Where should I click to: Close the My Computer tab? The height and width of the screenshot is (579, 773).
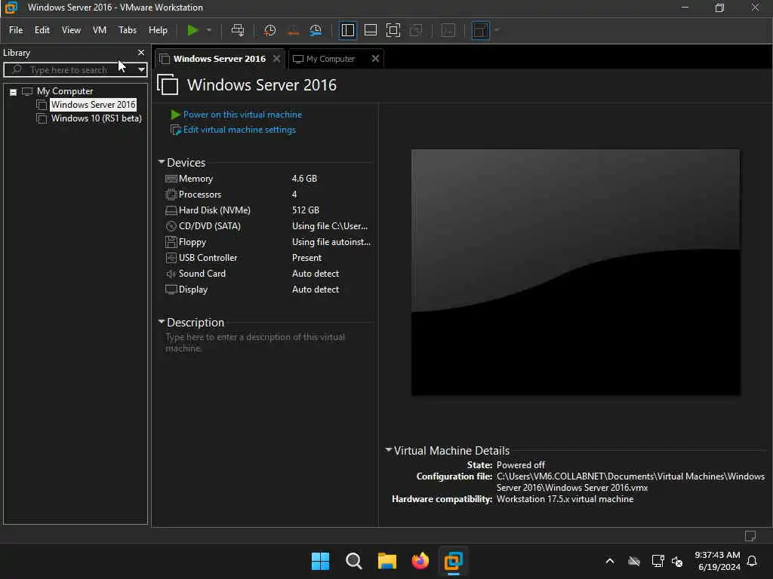click(375, 59)
